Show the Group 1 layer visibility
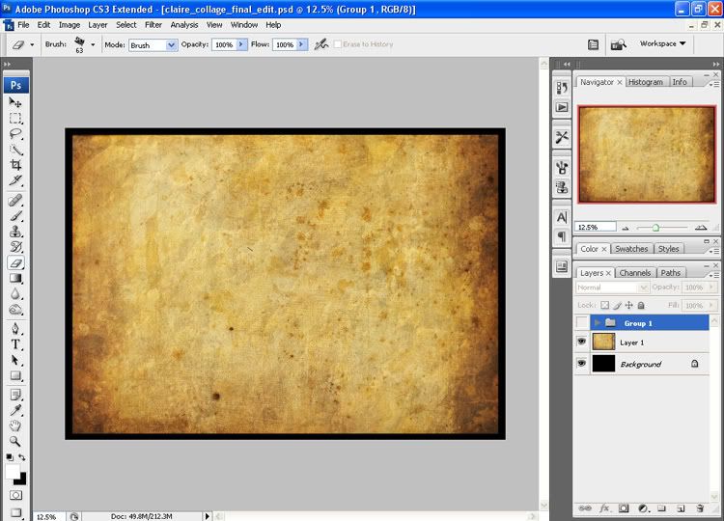 click(x=582, y=322)
